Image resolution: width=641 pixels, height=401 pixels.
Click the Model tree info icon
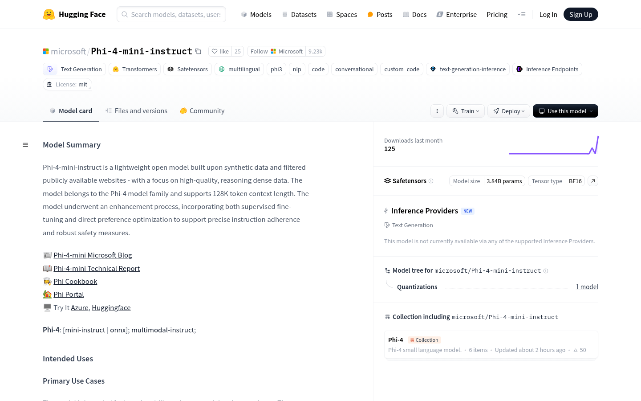pos(546,271)
